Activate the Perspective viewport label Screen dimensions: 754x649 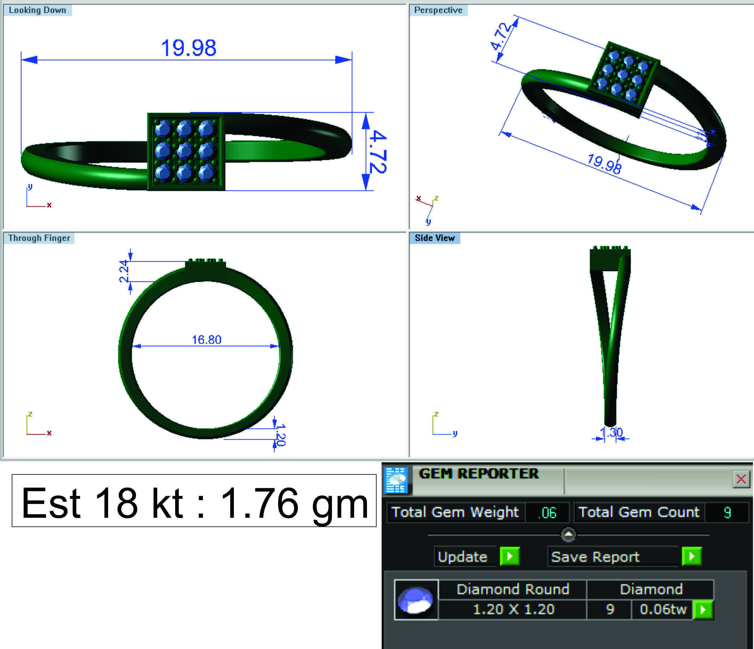point(438,10)
